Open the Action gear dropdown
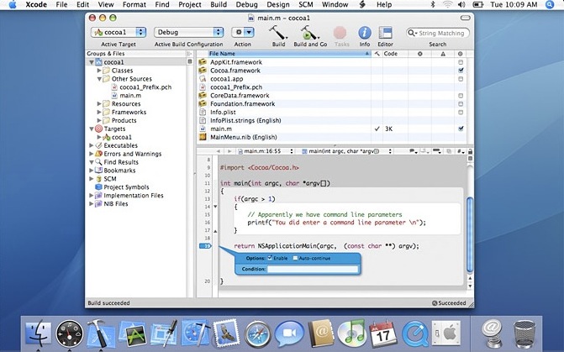This screenshot has width=564, height=352. [x=243, y=33]
